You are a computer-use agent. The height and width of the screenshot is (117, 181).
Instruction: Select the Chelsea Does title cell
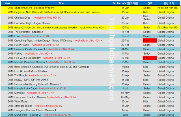(x=38, y=18)
